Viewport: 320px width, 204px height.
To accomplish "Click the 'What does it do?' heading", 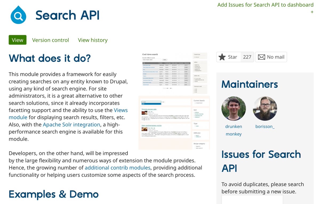I will coord(50,58).
